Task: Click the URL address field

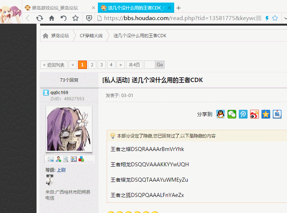Action: (x=180, y=18)
